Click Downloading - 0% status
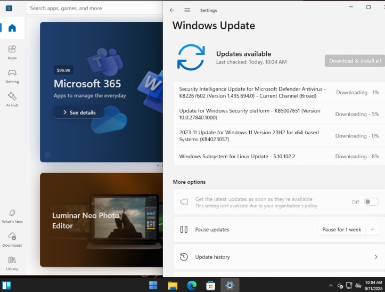385x292 pixels. pyautogui.click(x=357, y=136)
